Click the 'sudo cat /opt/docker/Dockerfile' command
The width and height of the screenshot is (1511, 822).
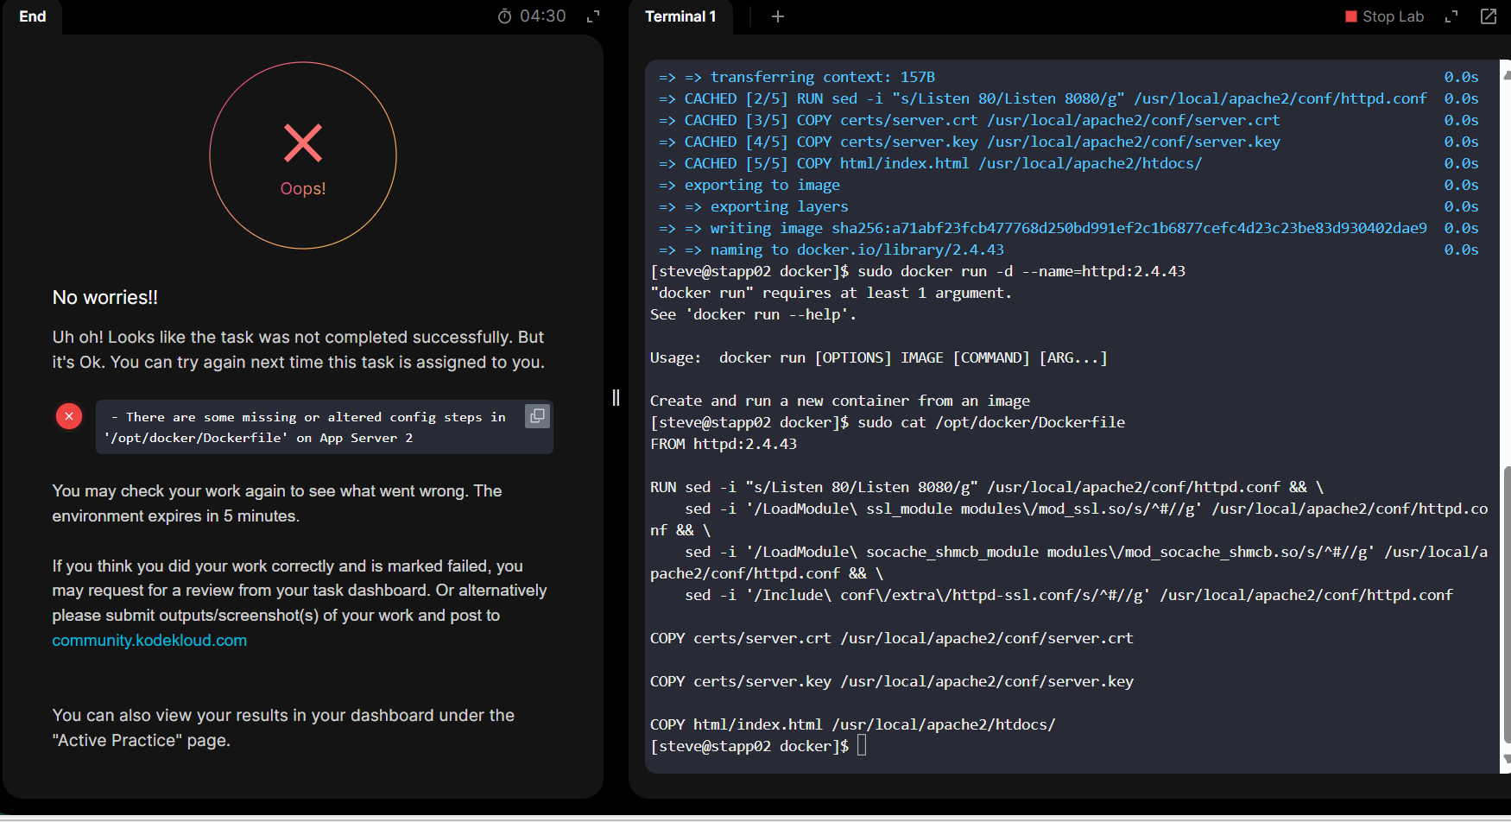991,422
